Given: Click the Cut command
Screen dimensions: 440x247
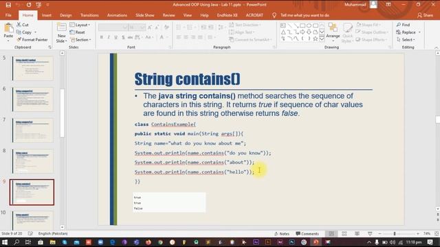Looking at the screenshot, I should coord(23,25).
